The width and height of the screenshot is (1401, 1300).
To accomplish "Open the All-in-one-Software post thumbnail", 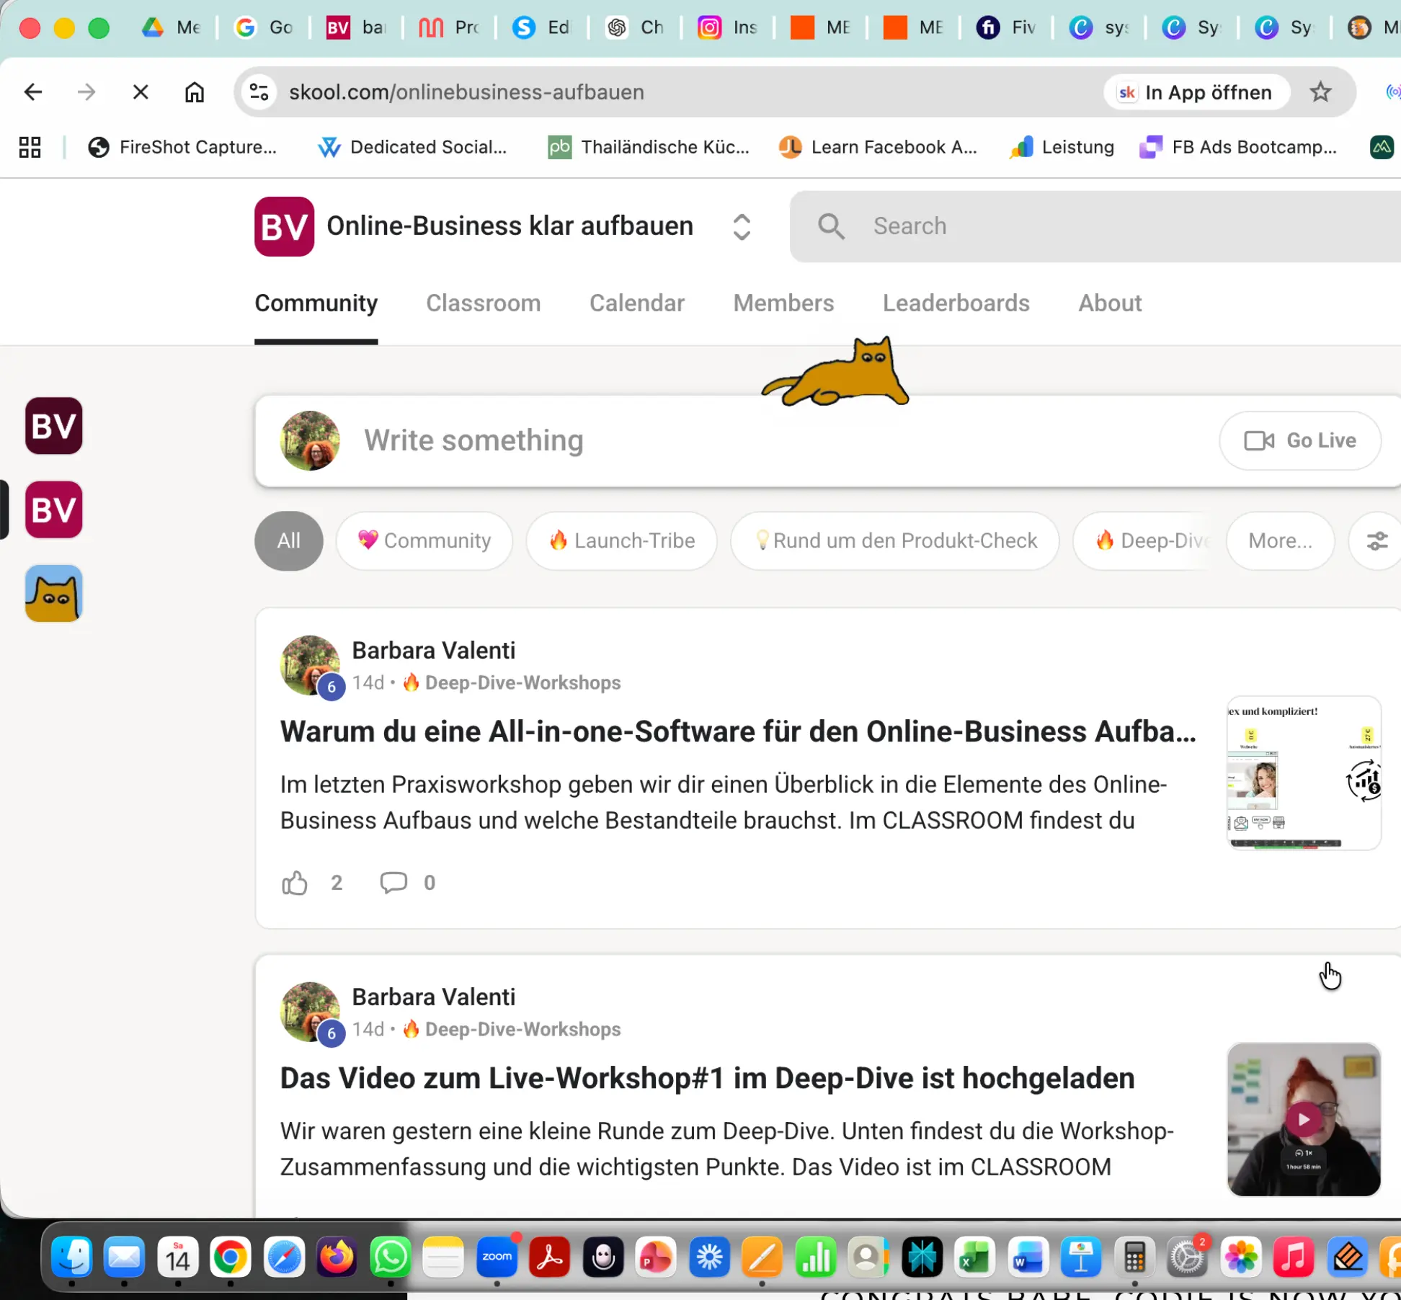I will (x=1304, y=773).
